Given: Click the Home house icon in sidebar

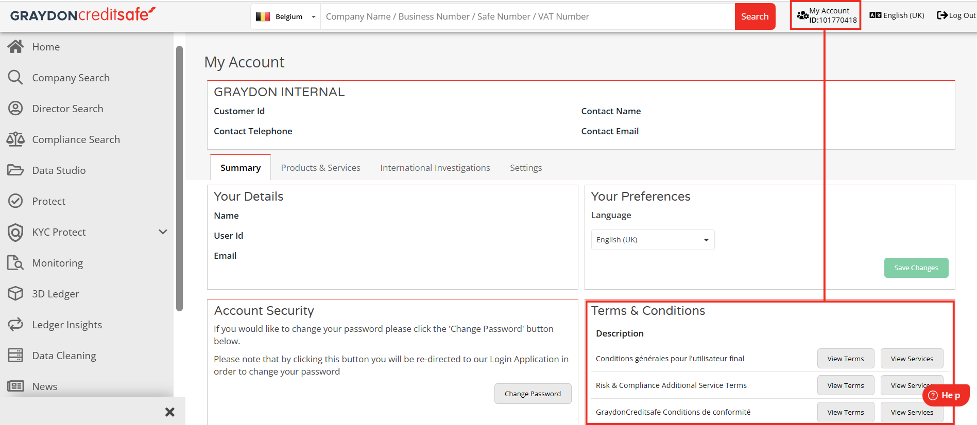Looking at the screenshot, I should click(x=15, y=47).
